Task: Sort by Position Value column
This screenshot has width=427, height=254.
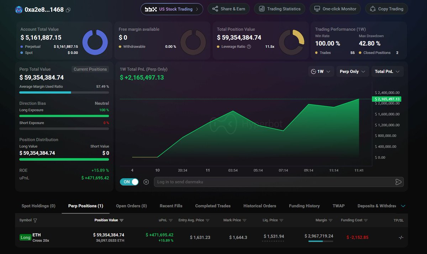Action: [x=121, y=220]
